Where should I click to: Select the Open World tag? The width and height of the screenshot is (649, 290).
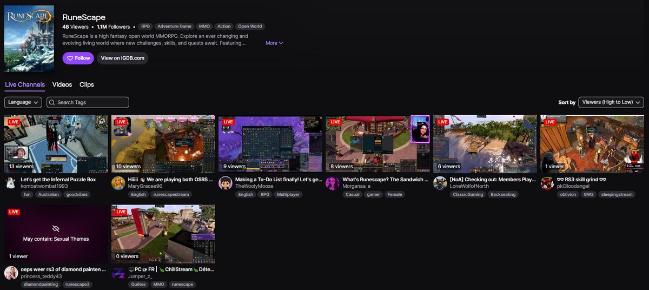tap(250, 27)
